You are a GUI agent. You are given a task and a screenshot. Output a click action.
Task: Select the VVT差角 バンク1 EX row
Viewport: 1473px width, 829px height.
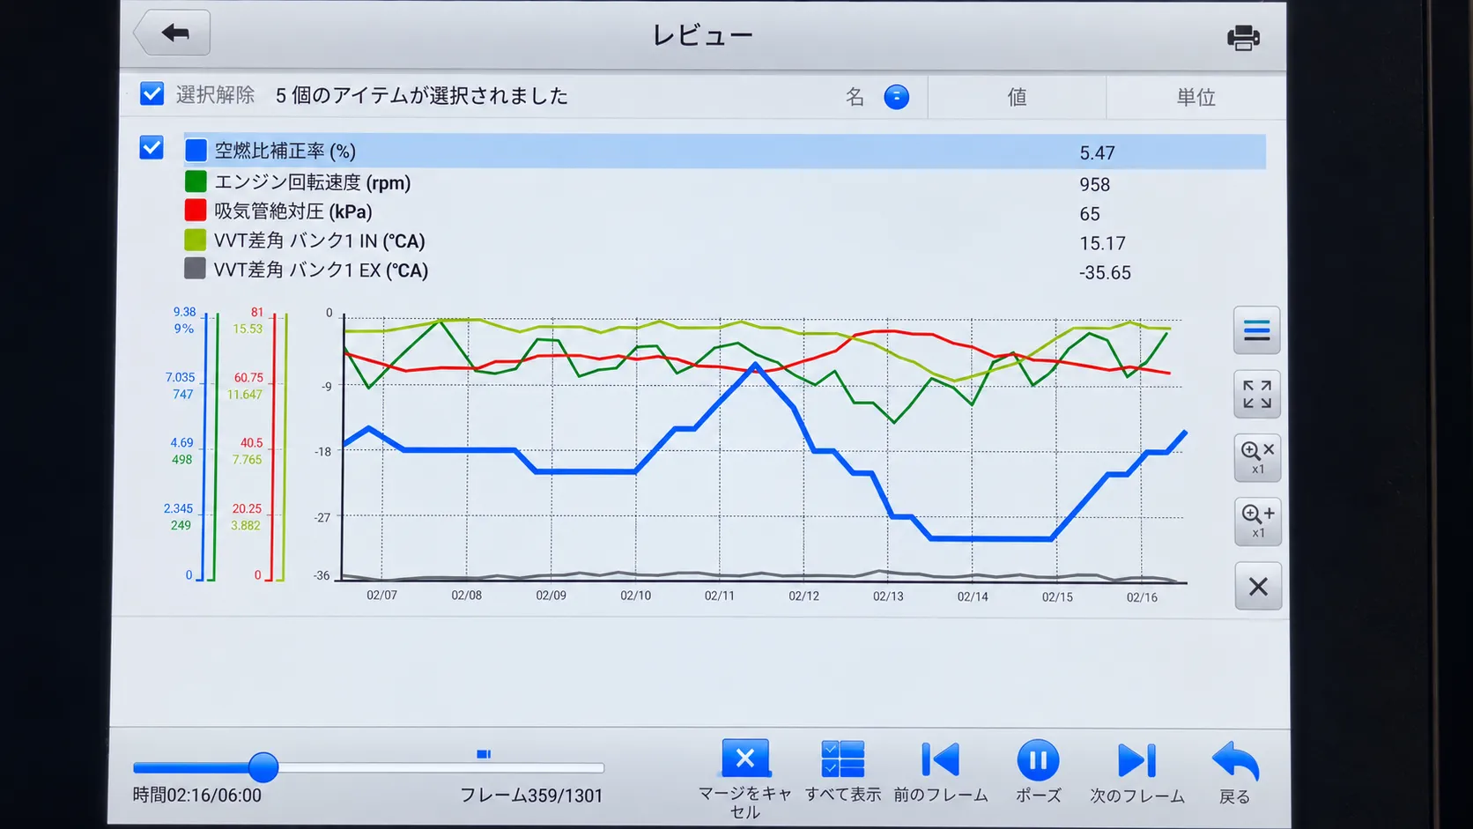coord(724,270)
